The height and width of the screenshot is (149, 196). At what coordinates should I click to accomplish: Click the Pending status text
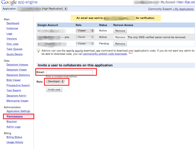pos(104,44)
